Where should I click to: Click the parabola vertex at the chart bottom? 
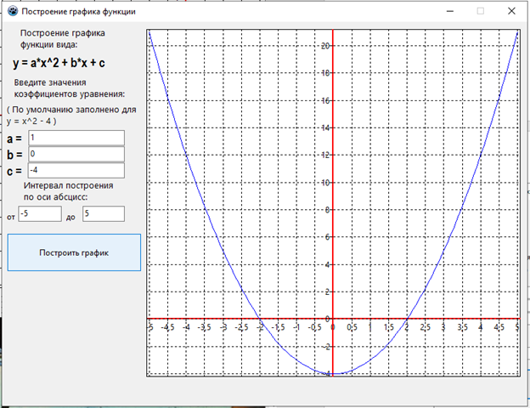(x=332, y=373)
